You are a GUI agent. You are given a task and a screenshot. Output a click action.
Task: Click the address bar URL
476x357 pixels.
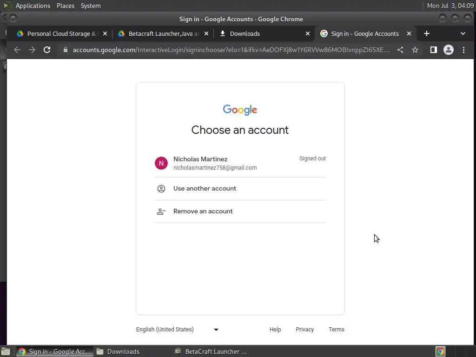click(231, 50)
